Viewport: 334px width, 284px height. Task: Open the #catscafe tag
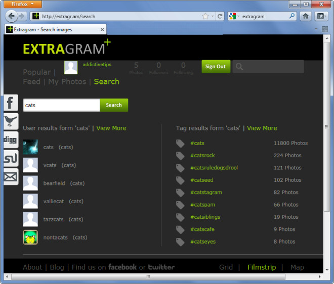(x=202, y=229)
